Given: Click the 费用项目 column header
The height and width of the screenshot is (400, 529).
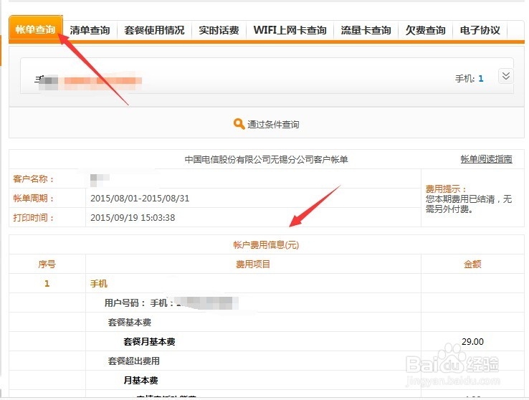Looking at the screenshot, I should click(x=253, y=264).
